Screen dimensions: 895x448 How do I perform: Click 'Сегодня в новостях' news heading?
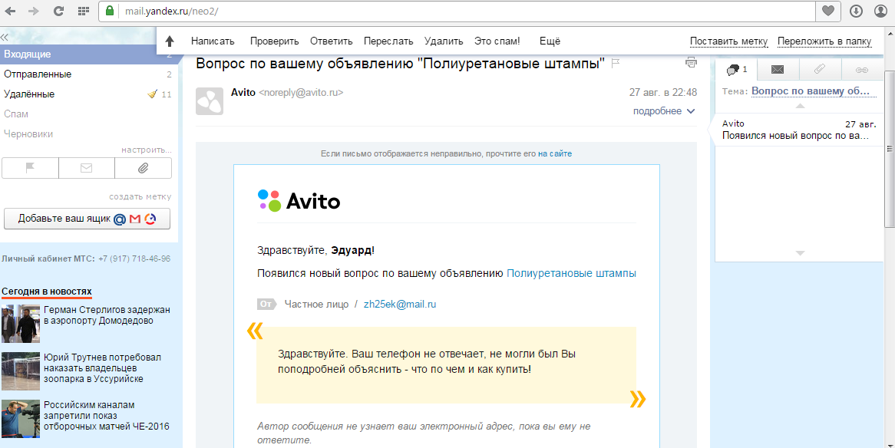(x=46, y=292)
